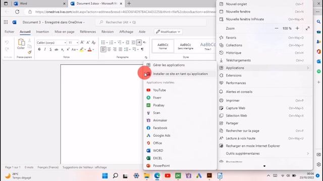Justify the paragraph text
This screenshot has width=323, height=181.
pyautogui.click(x=120, y=49)
